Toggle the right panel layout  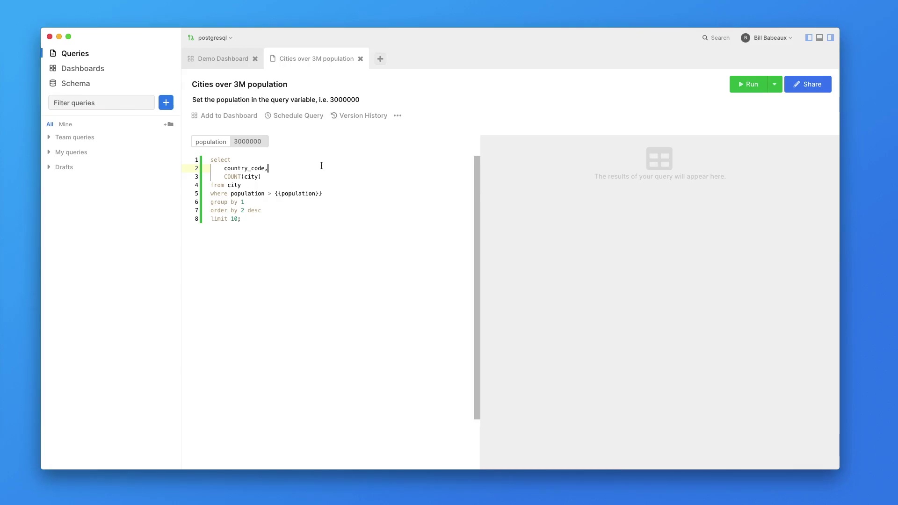point(830,38)
